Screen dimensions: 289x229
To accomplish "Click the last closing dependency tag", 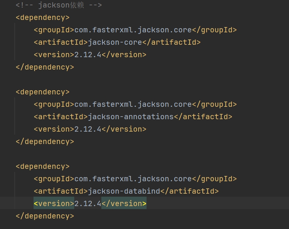I will coord(45,216).
